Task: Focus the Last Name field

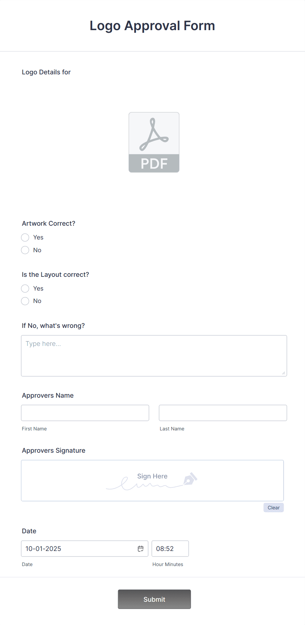Action: pos(222,413)
